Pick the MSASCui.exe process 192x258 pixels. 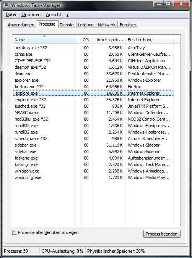coord(93,113)
